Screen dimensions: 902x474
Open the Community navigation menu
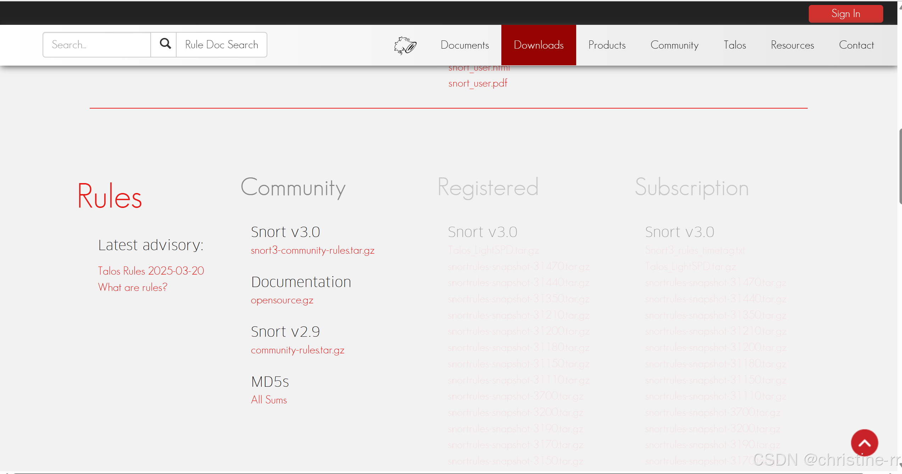pos(674,45)
